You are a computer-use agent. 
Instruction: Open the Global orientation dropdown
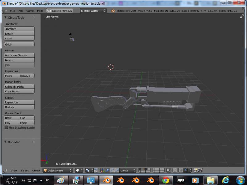(128, 171)
